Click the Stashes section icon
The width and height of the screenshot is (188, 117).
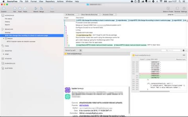[x=3, y=58]
